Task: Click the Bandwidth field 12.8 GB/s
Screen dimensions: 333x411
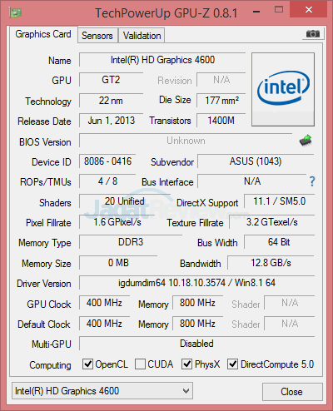Action: (271, 263)
